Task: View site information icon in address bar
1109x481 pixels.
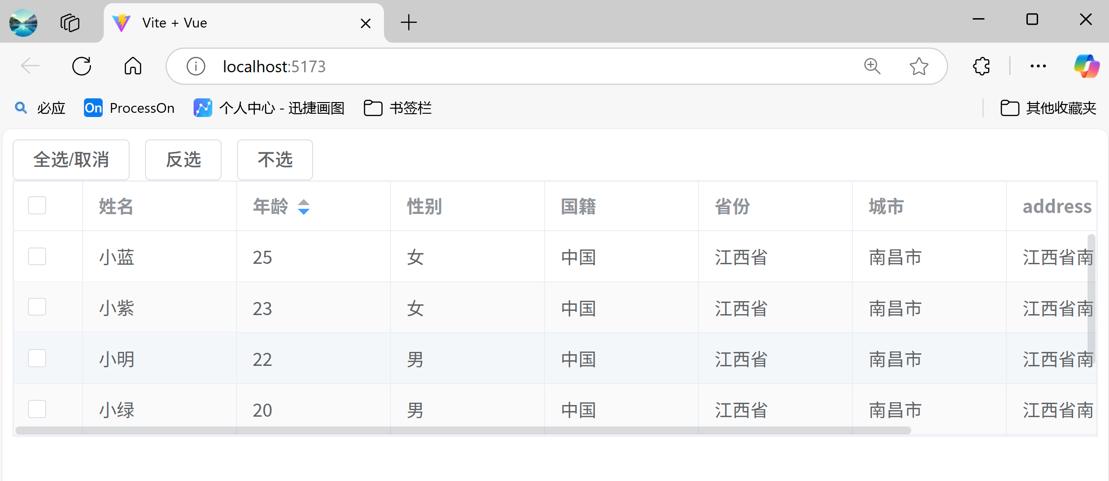Action: click(196, 66)
